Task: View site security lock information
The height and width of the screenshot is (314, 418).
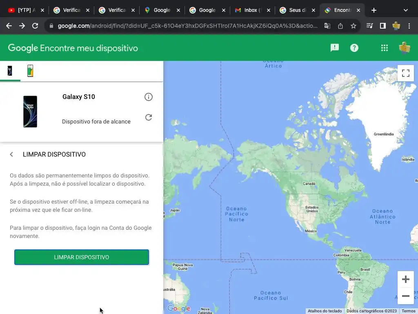Action: 51,26
